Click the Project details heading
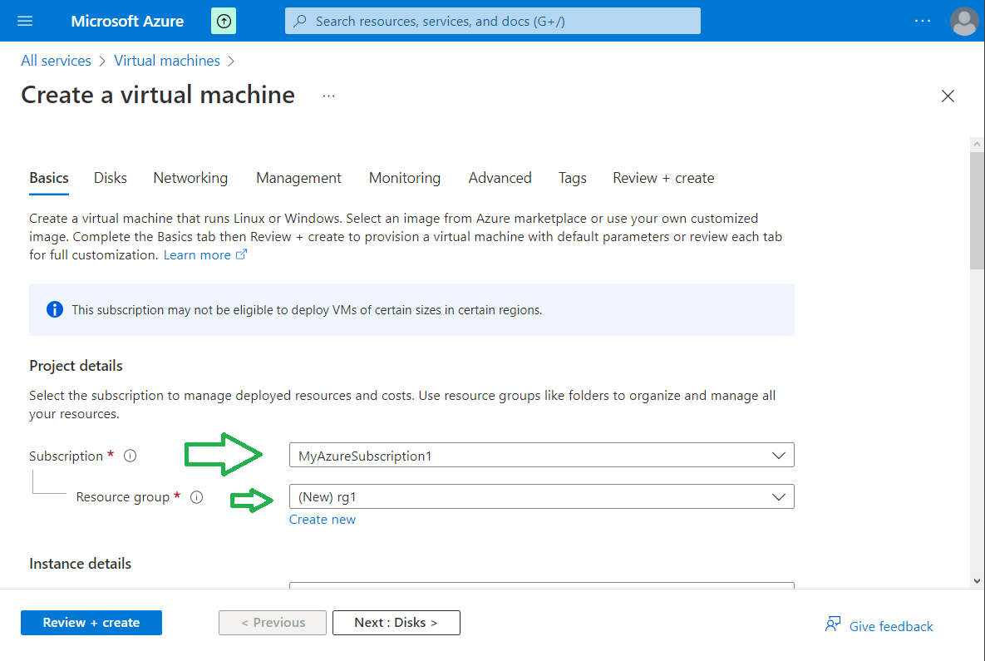 pos(76,366)
